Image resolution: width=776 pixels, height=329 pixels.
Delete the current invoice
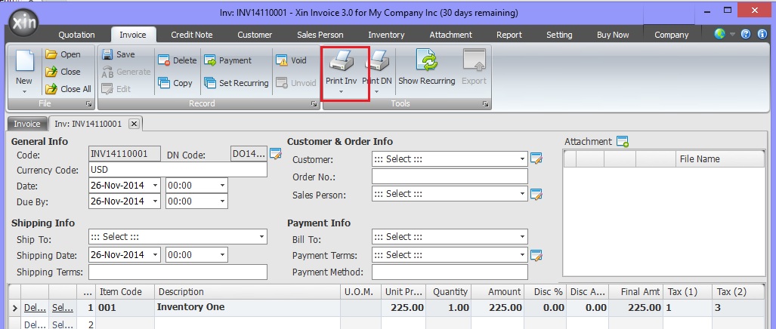point(178,60)
